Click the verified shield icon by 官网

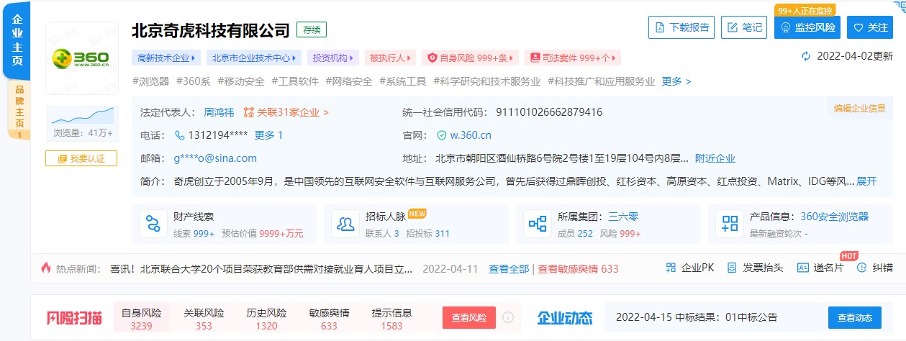442,135
